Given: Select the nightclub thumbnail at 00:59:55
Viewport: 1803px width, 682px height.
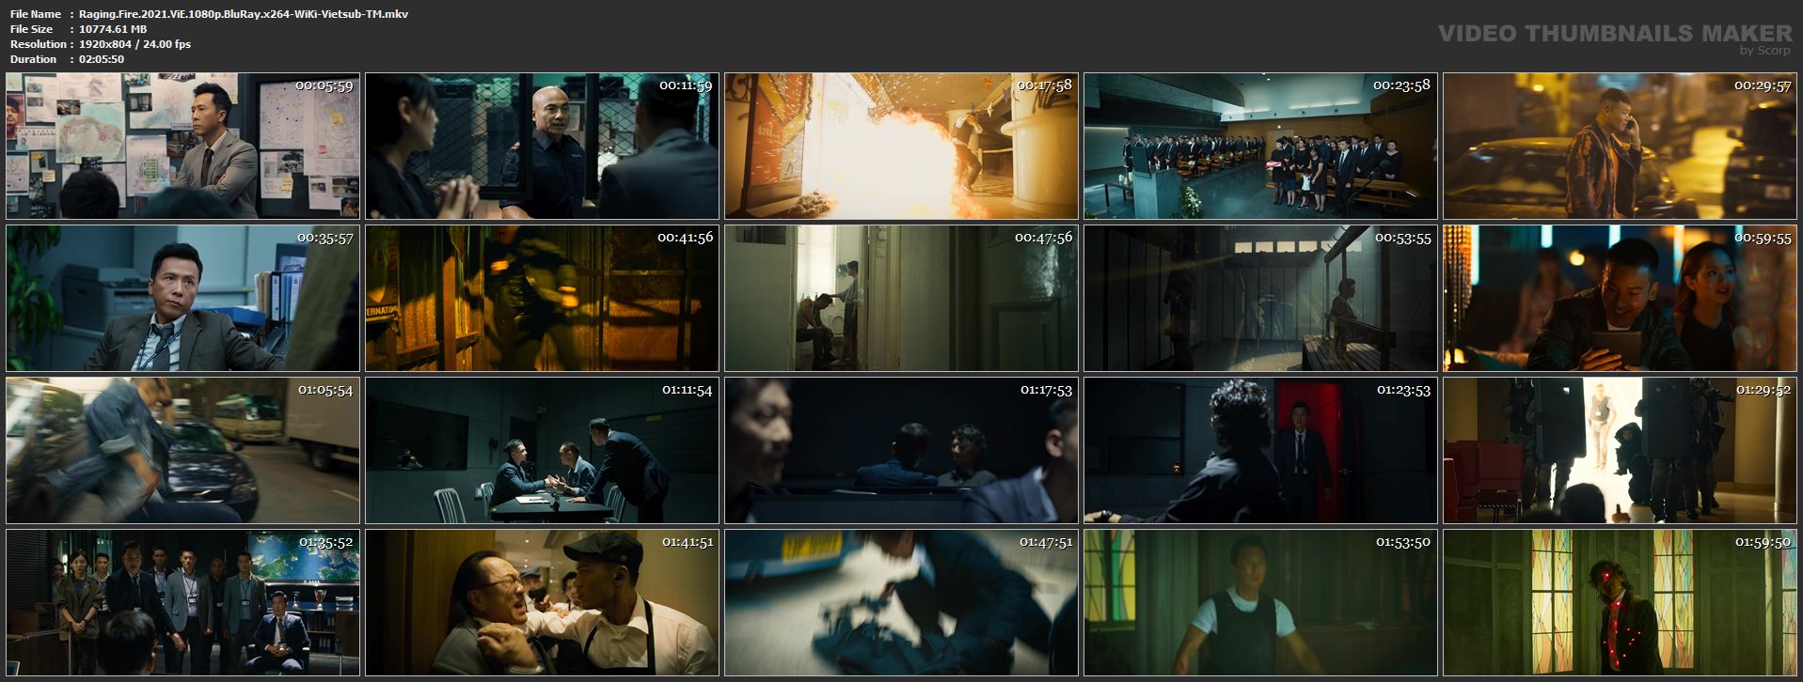Looking at the screenshot, I should pyautogui.click(x=1620, y=298).
